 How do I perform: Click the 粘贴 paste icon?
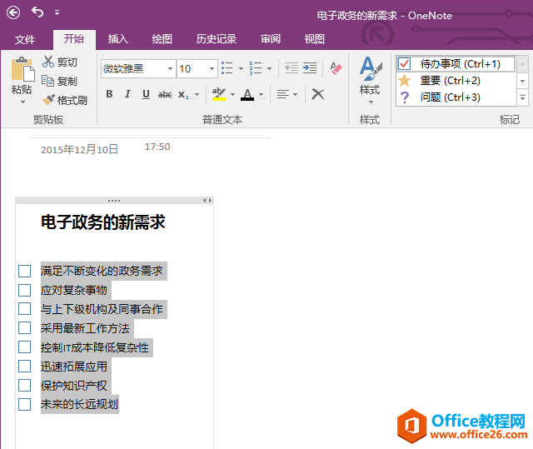coord(22,70)
